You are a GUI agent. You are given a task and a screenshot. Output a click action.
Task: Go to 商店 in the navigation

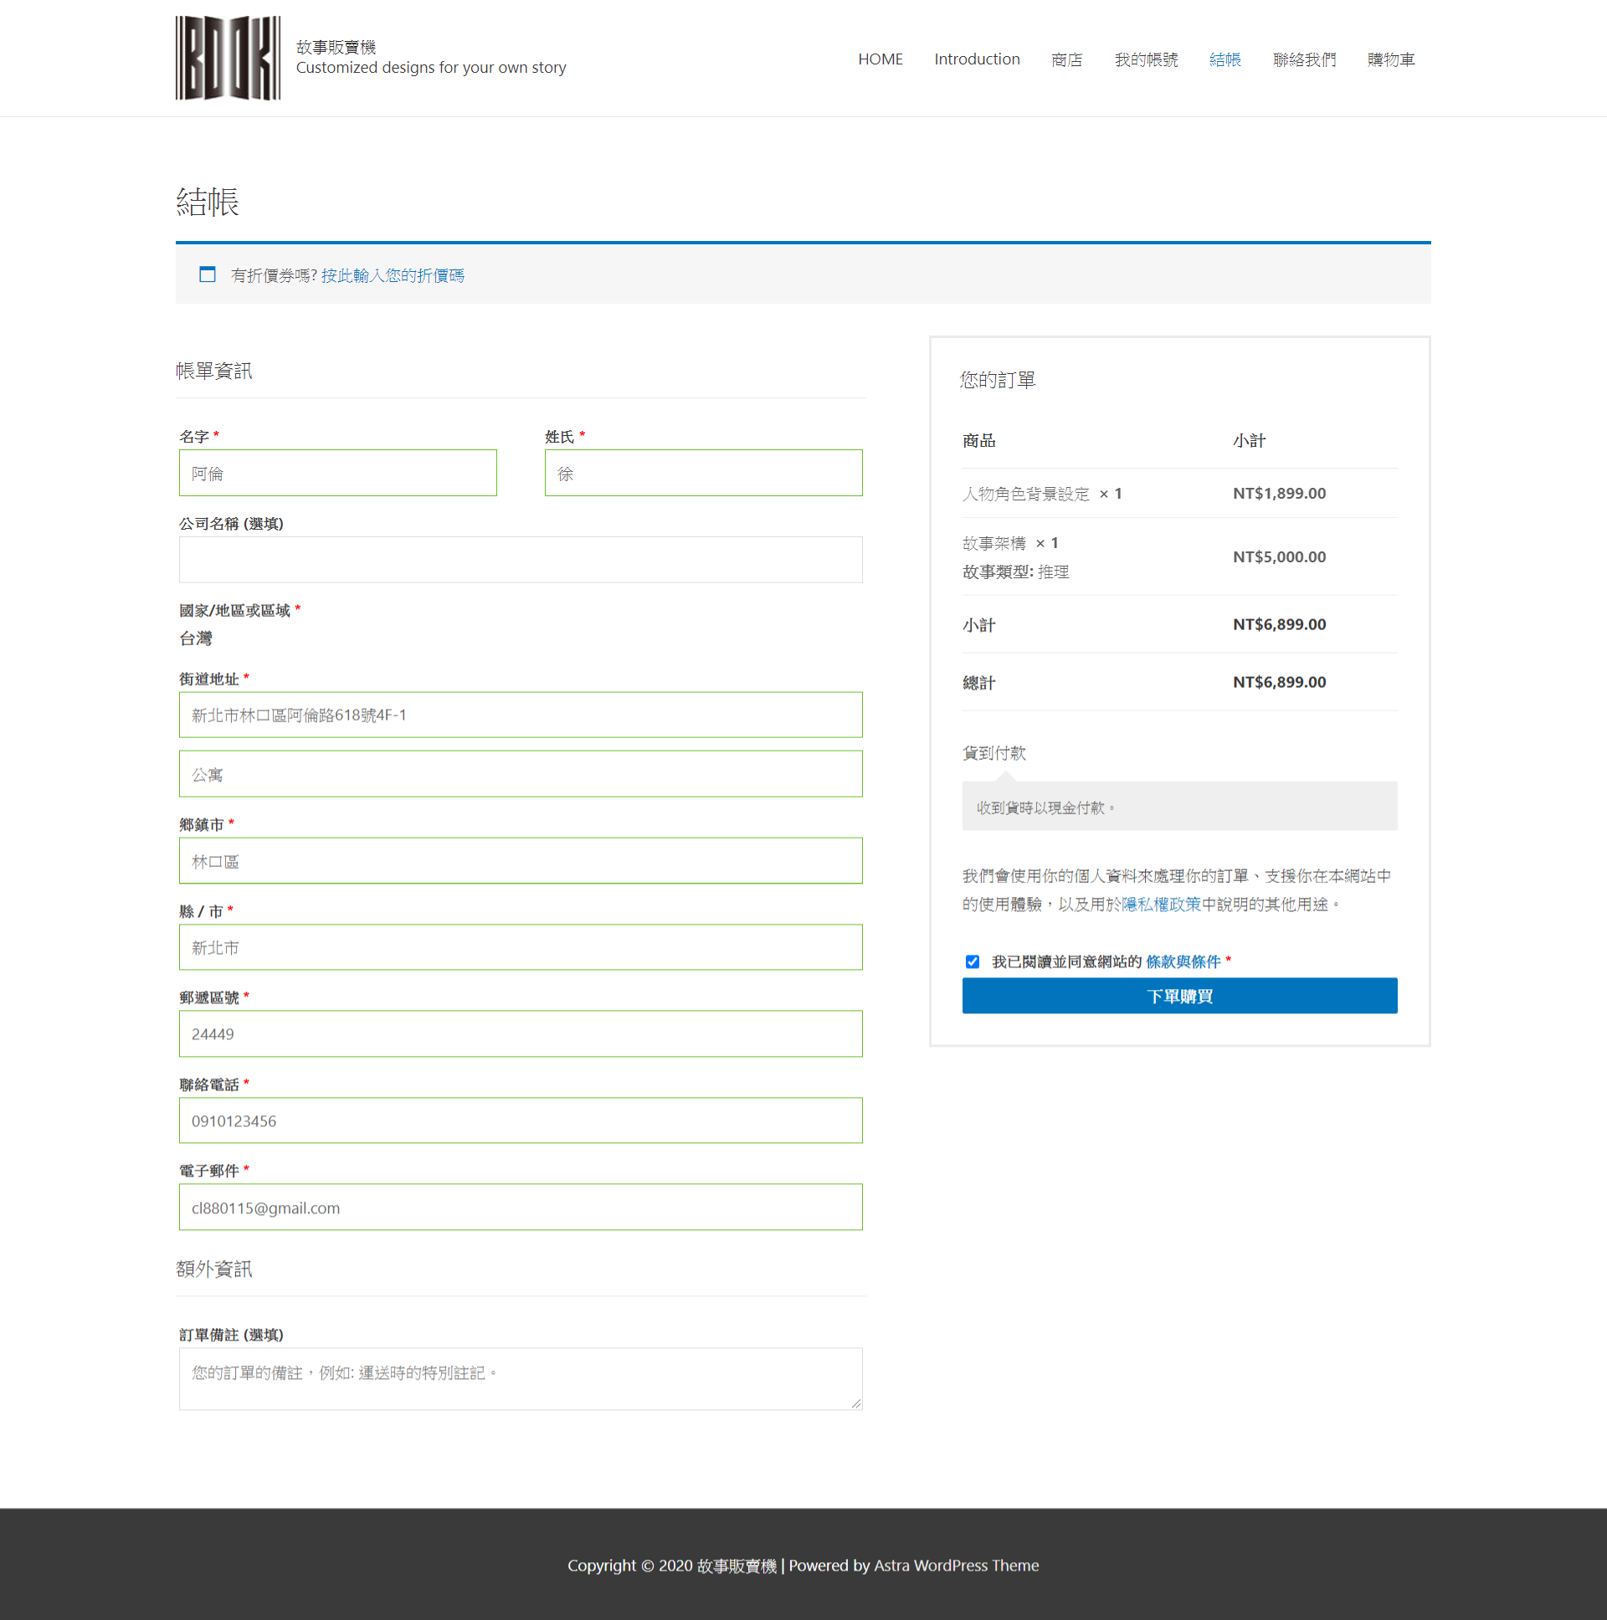click(x=1066, y=59)
